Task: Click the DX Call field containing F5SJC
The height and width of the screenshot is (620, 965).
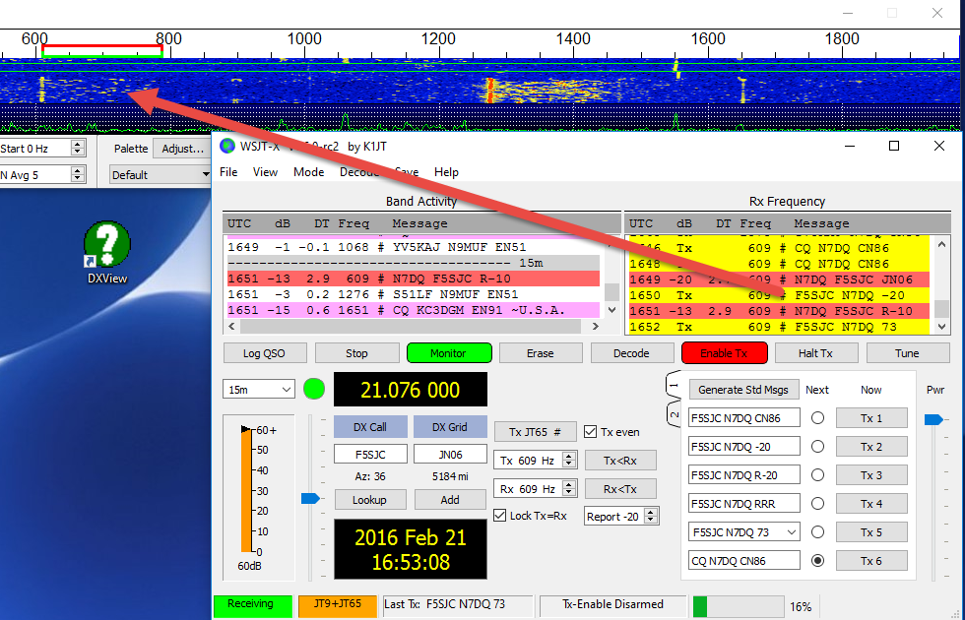Action: (370, 455)
